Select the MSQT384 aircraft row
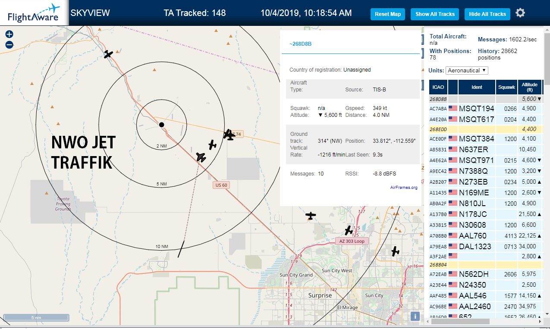This screenshot has width=550, height=329. 485,139
